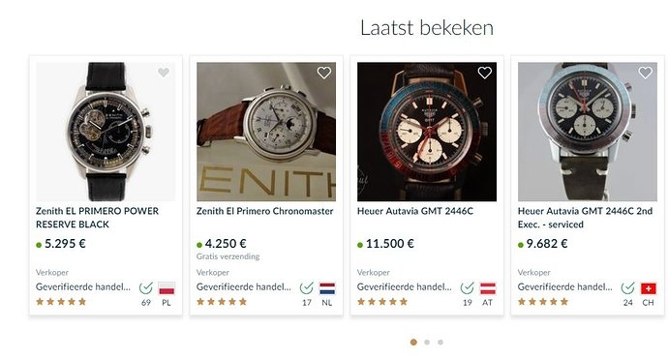The height and width of the screenshot is (360, 668).
Task: Click the Switzerland flag icon
Action: pyautogui.click(x=649, y=288)
